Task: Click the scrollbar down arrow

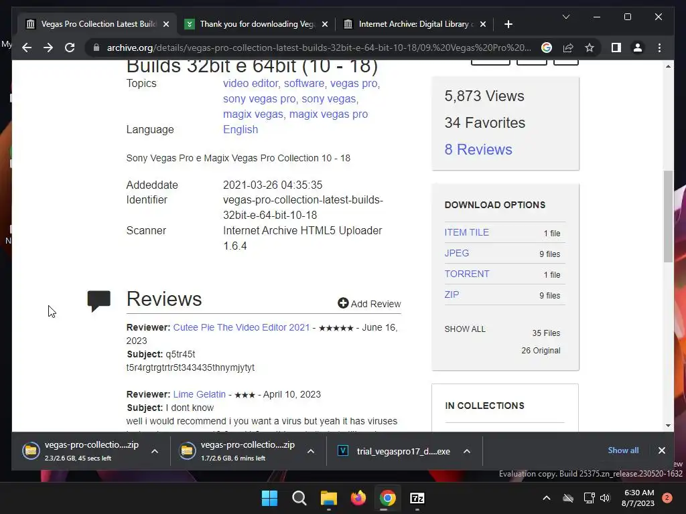Action: click(x=668, y=425)
